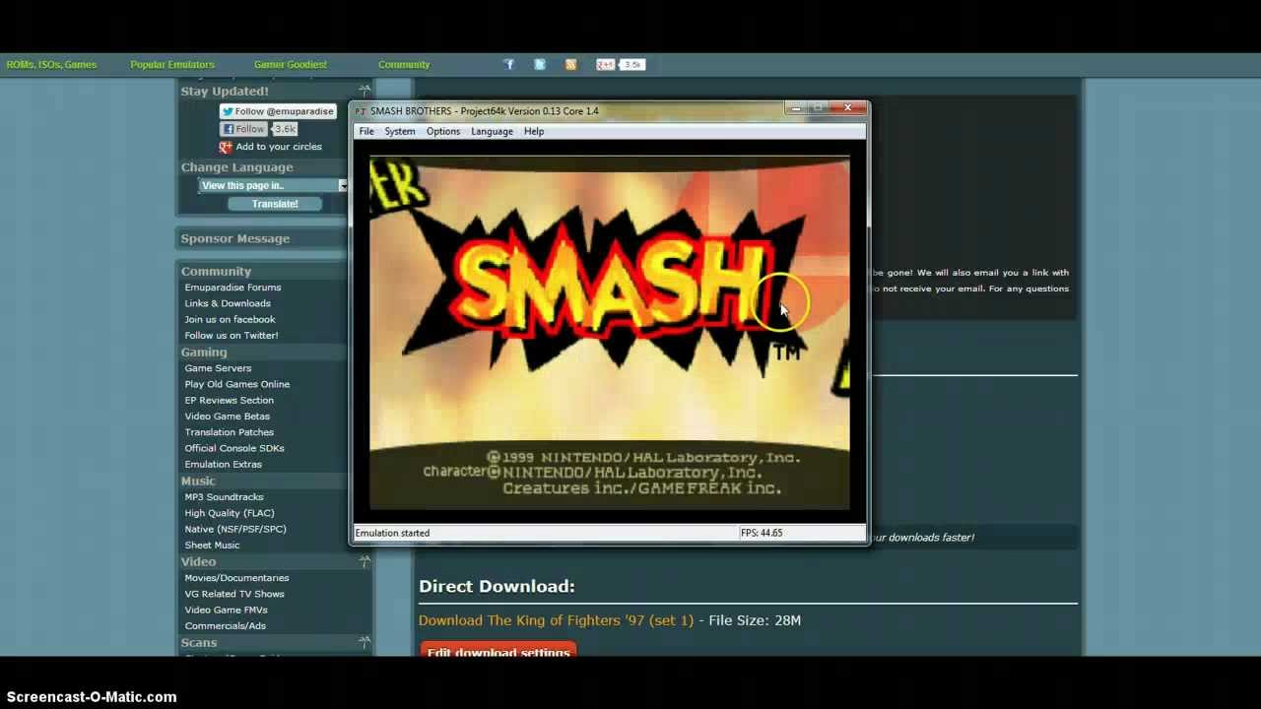Screen dimensions: 1261x709
Task: Open High Quality (FLAC) link
Action: coord(230,513)
